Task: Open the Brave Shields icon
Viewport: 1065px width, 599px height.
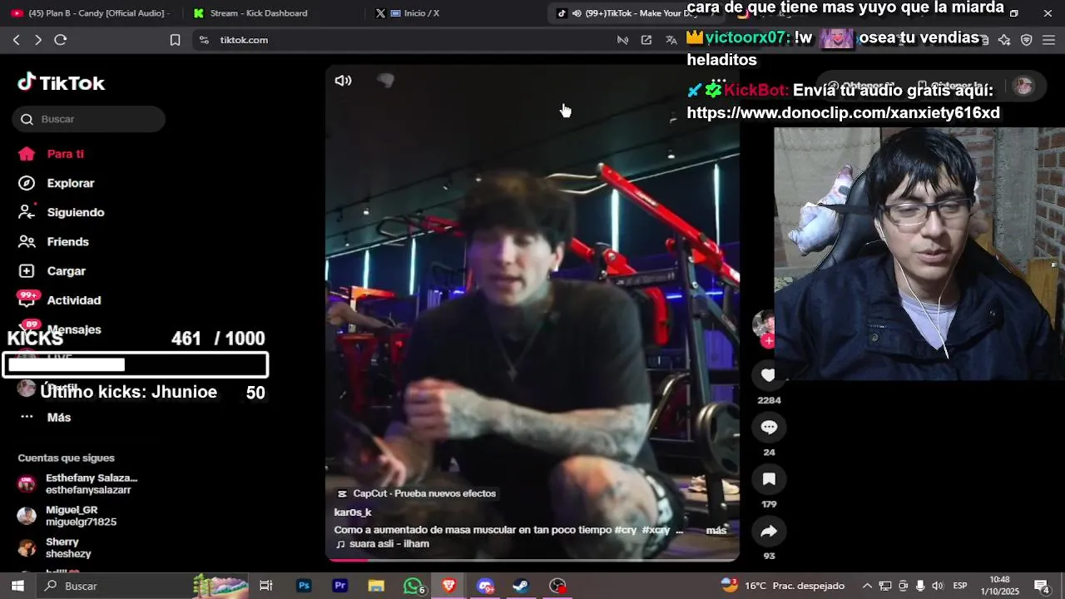Action: pyautogui.click(x=1027, y=40)
